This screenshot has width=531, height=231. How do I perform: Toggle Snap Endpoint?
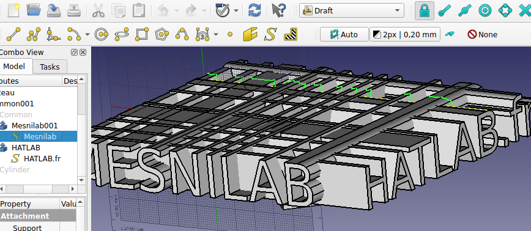point(445,10)
